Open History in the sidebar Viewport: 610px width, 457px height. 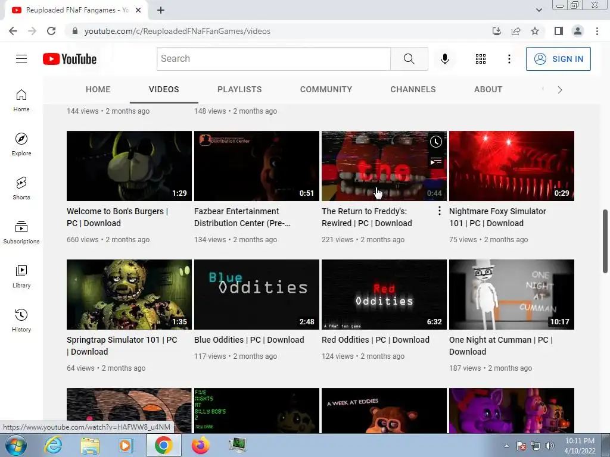point(21,320)
